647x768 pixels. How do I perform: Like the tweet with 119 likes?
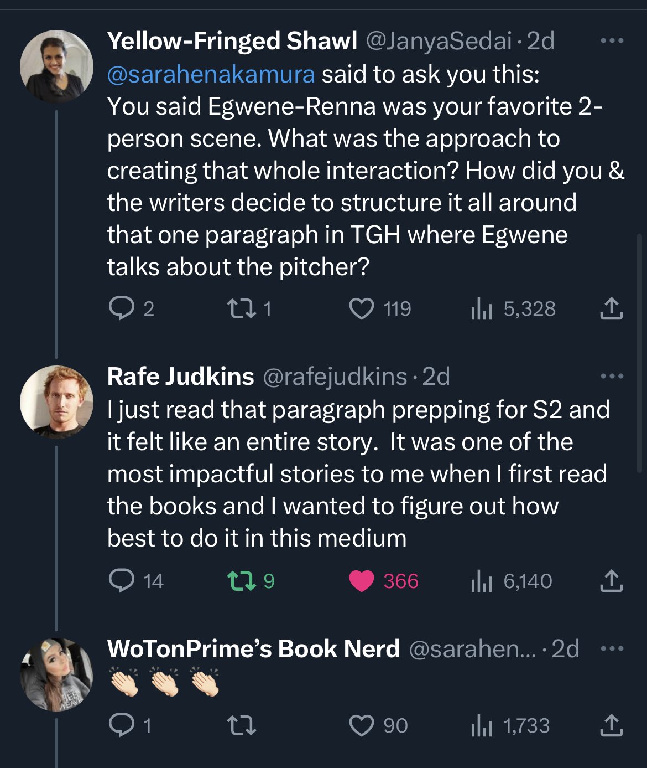click(x=362, y=308)
